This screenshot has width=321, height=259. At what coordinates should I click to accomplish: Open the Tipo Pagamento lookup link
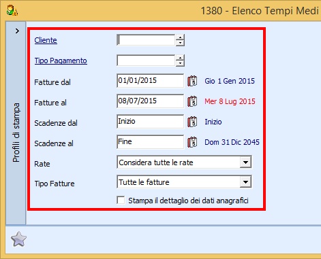(61, 61)
